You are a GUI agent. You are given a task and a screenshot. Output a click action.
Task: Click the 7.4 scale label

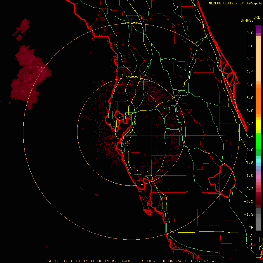[250, 72]
